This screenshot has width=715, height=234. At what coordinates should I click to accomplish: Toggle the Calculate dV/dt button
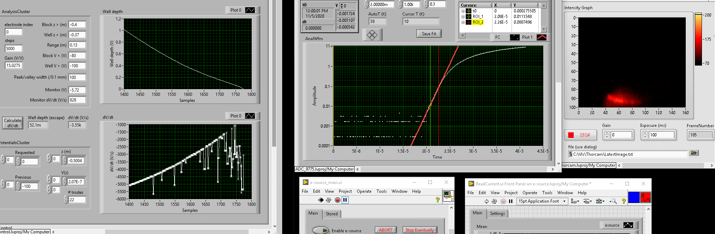13,123
